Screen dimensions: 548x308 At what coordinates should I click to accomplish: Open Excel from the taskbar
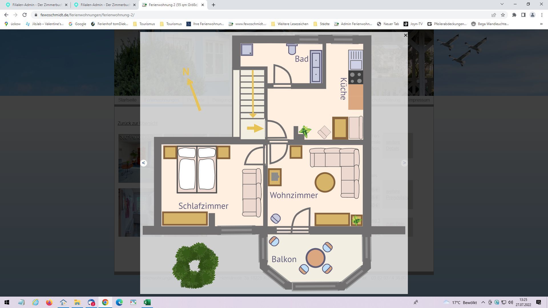click(x=147, y=302)
